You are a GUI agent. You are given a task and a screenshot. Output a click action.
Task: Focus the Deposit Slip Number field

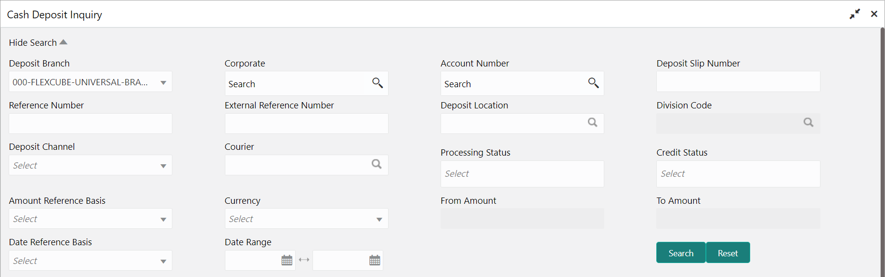pos(738,81)
